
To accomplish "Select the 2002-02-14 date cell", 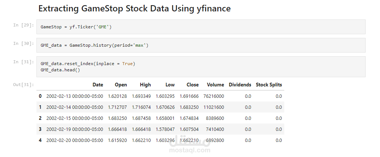I will [75, 107].
